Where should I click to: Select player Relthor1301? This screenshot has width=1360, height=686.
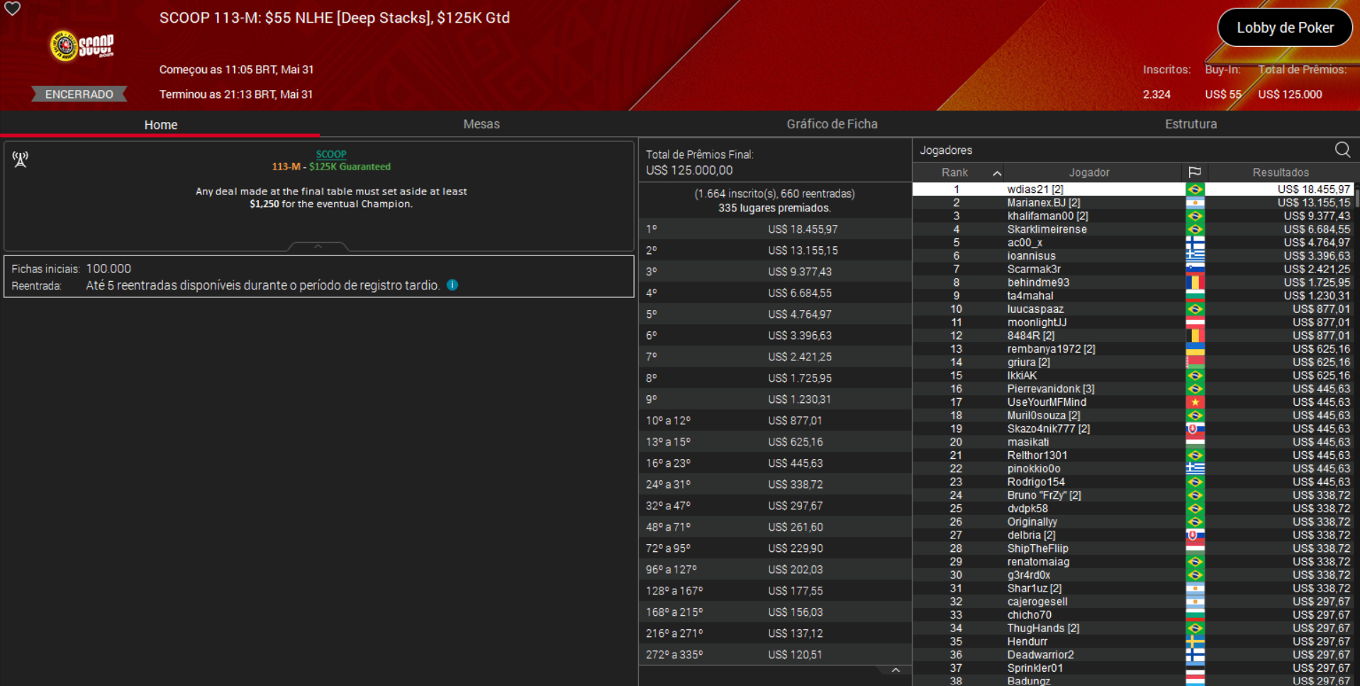[x=1037, y=455]
